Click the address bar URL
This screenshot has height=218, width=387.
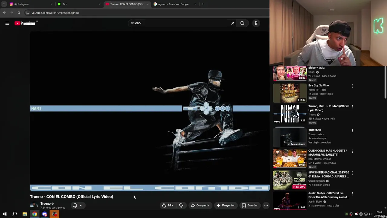click(x=55, y=13)
